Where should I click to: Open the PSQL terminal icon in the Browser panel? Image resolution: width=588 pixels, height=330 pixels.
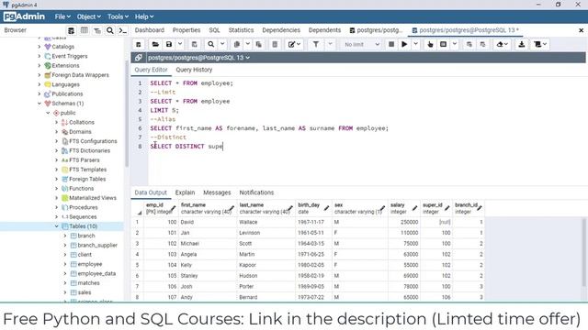pos(122,30)
